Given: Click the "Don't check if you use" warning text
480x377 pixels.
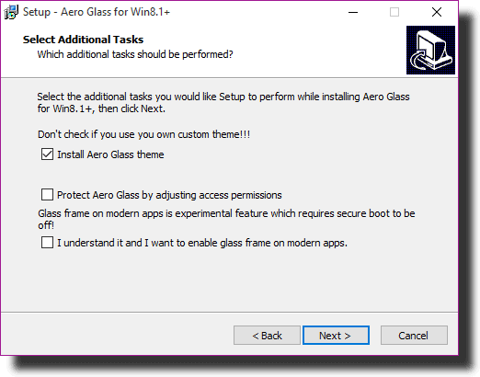Looking at the screenshot, I should (x=143, y=134).
